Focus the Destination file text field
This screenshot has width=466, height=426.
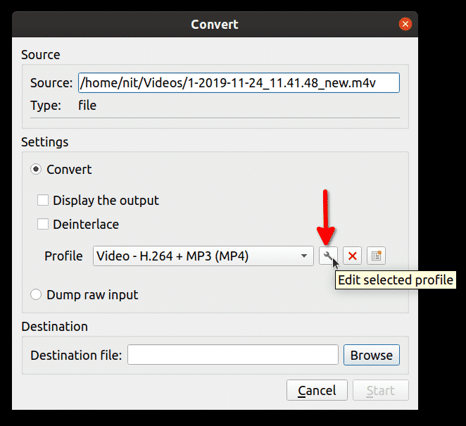tap(233, 355)
